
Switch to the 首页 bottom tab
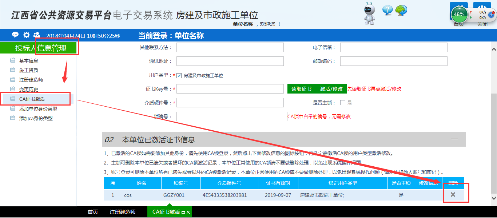93,212
